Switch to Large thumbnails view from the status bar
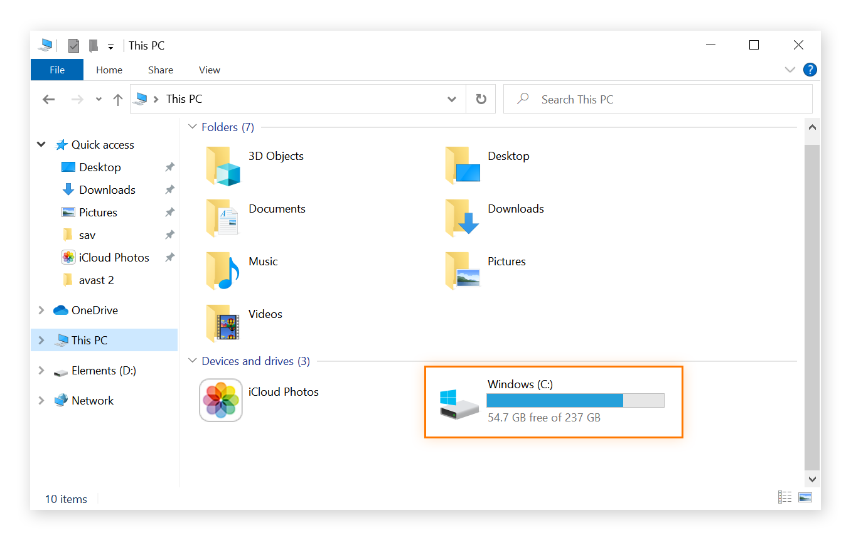The image size is (851, 540). (805, 496)
